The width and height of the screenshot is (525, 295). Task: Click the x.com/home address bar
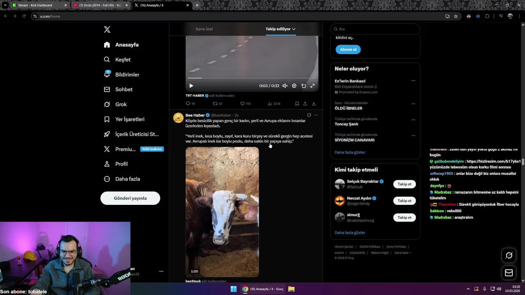[x=238, y=16]
